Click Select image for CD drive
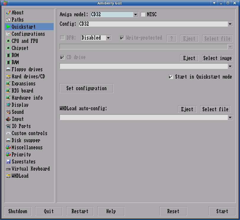The width and height of the screenshot is (240, 220). click(x=217, y=58)
